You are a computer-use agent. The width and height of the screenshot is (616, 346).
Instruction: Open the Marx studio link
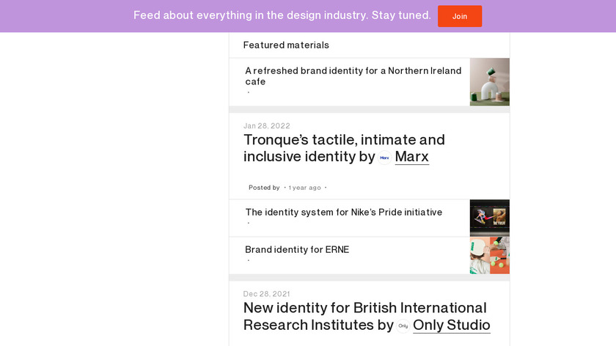point(411,157)
